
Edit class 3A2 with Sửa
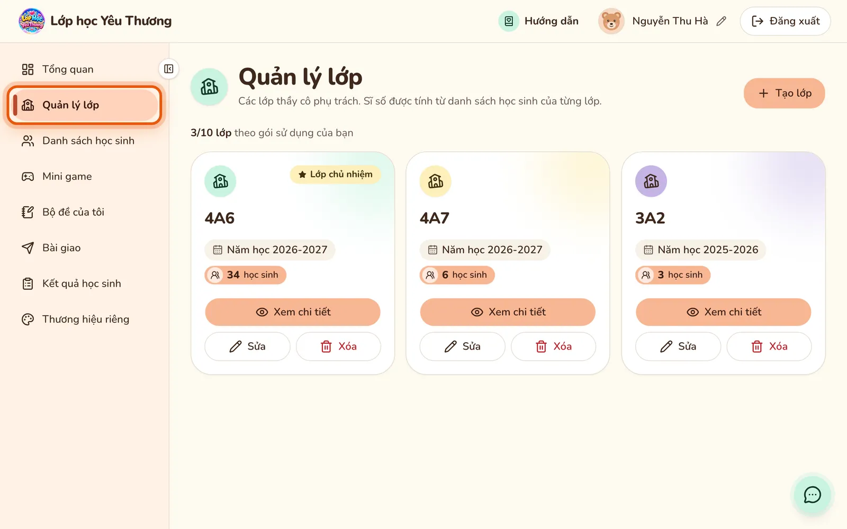[678, 346]
